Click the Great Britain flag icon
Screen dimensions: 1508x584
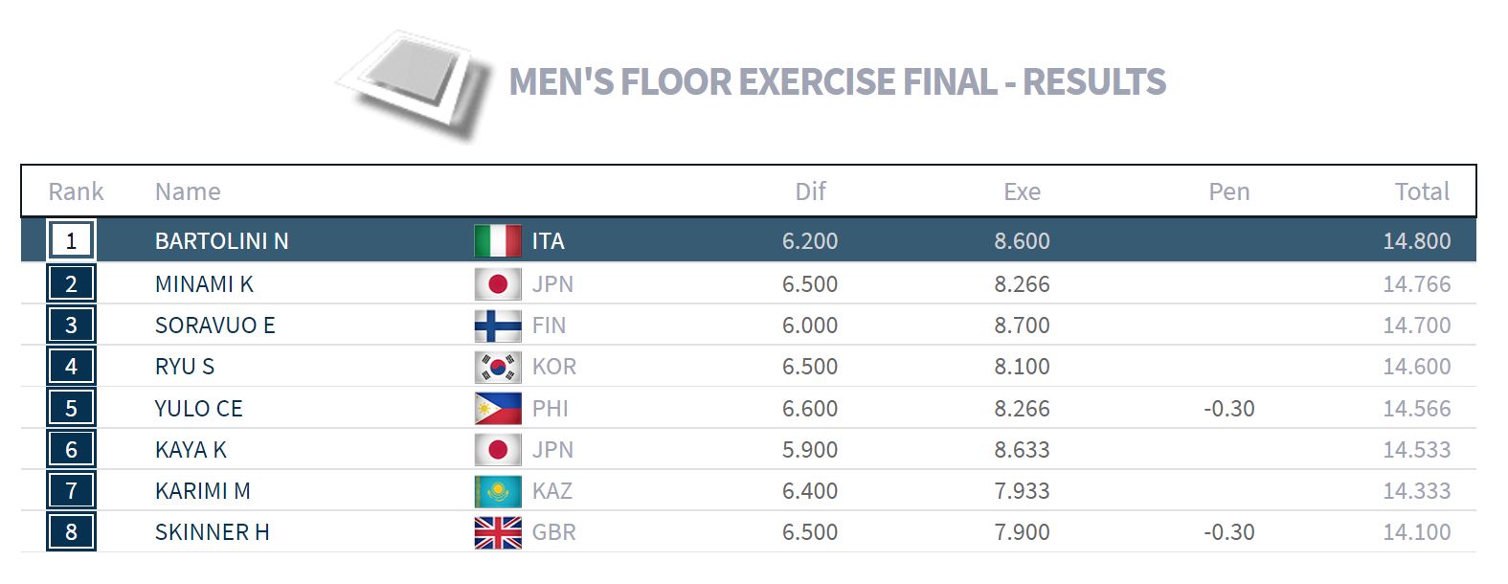[x=498, y=532]
